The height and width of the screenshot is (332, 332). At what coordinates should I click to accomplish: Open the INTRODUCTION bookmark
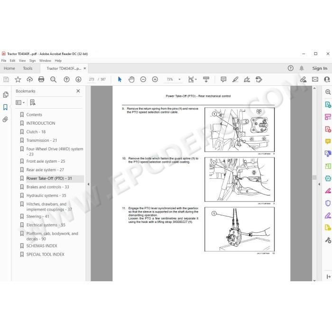pyautogui.click(x=41, y=123)
